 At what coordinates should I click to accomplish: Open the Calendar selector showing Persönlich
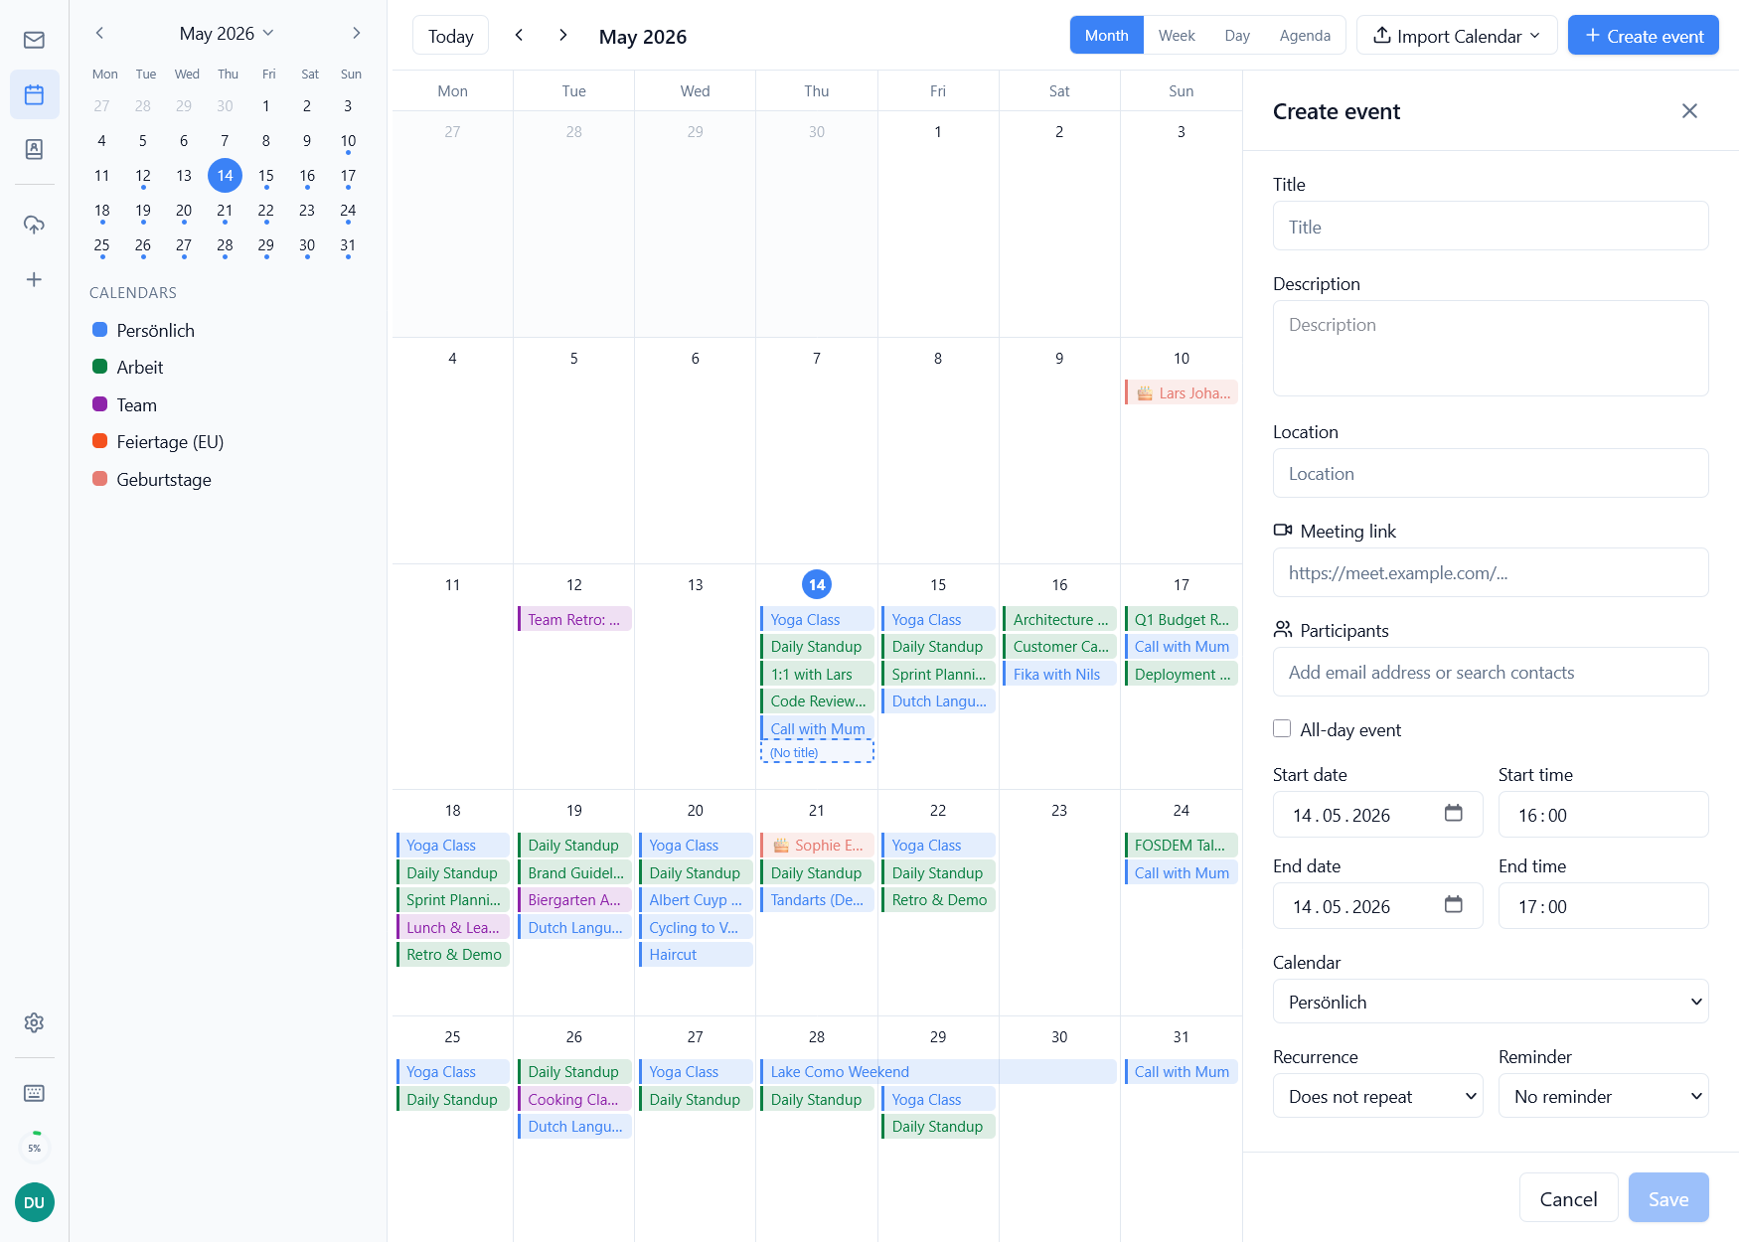(x=1491, y=1002)
